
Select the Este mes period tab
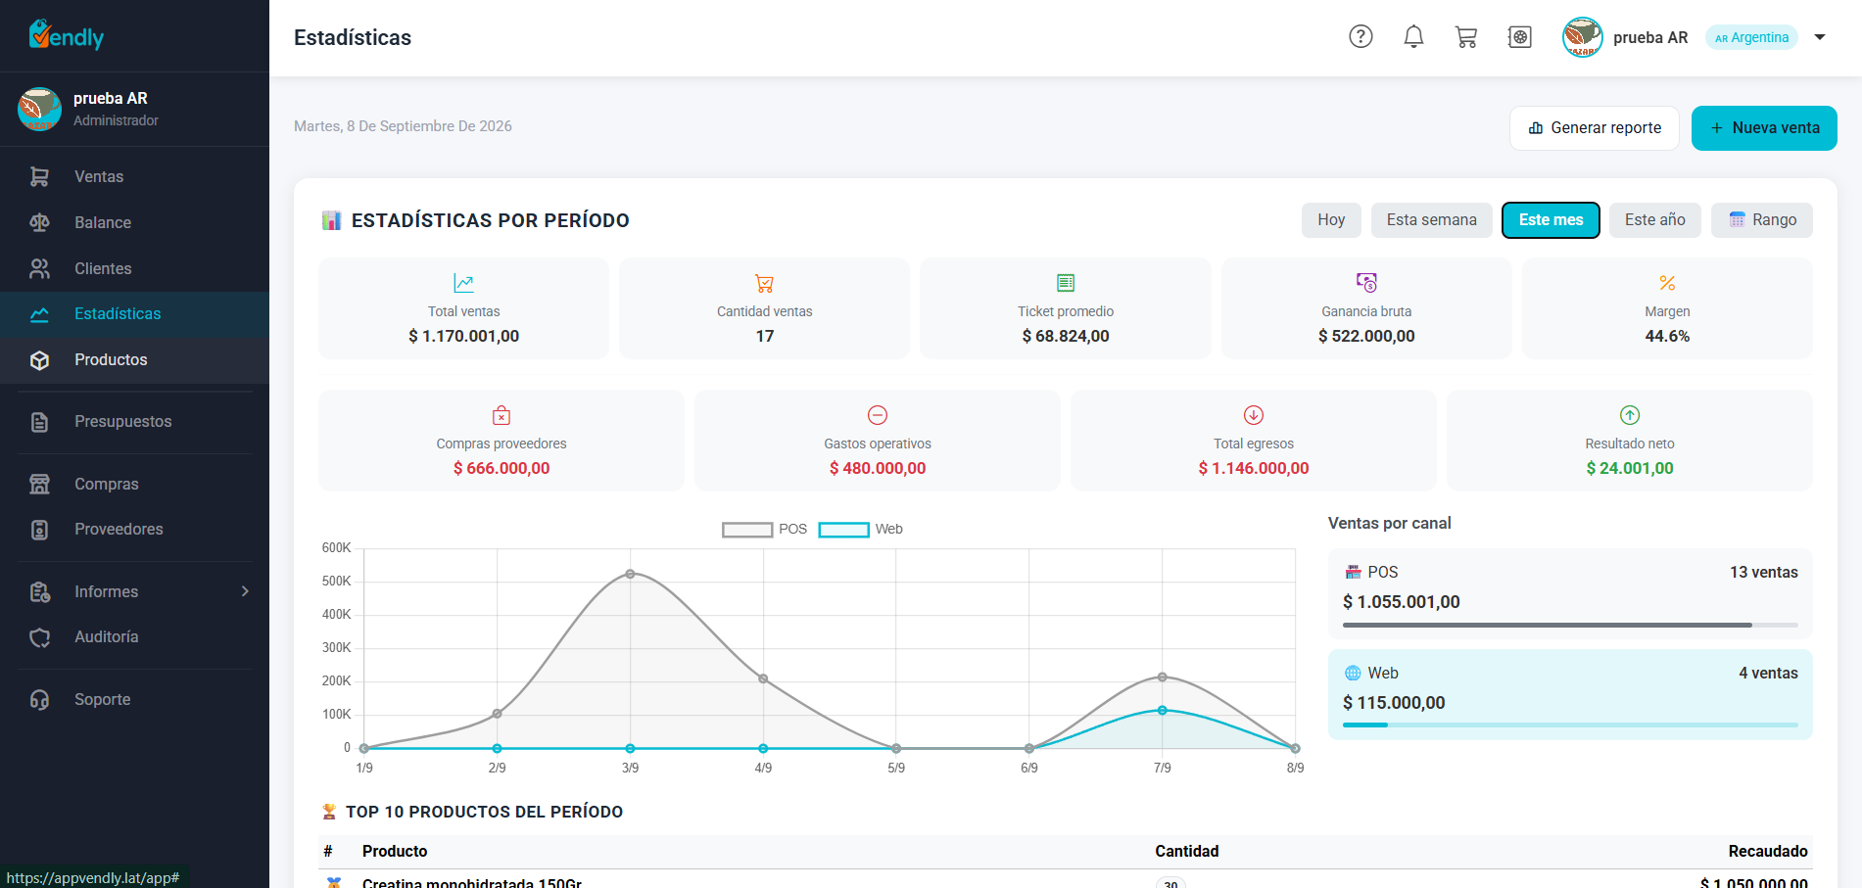(1551, 220)
